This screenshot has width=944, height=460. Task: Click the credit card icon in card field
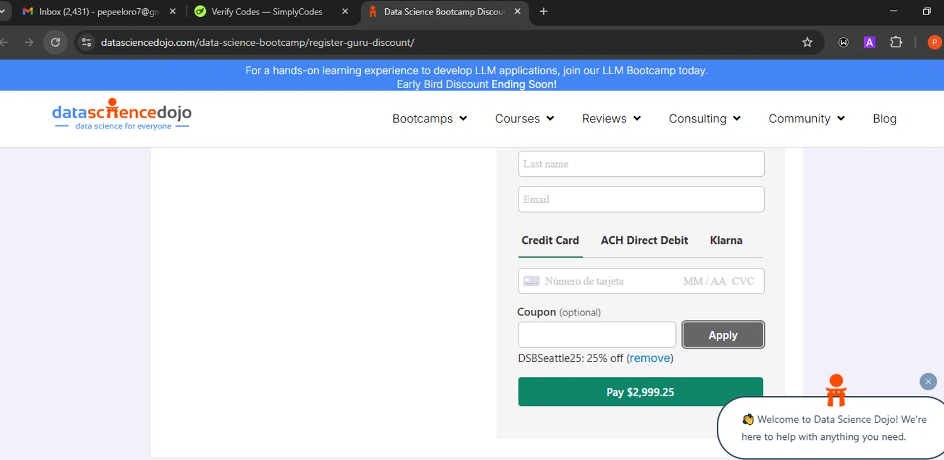(531, 281)
